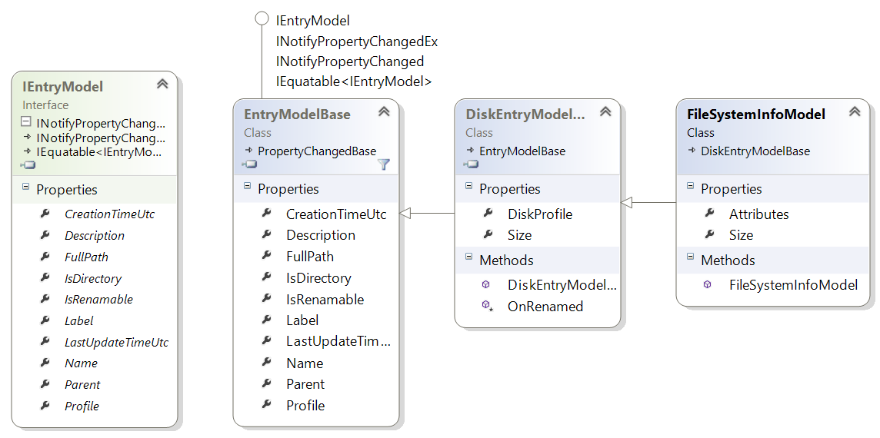Image resolution: width=880 pixels, height=438 pixels.
Task: Select DiskProfile property name
Action: click(x=540, y=214)
